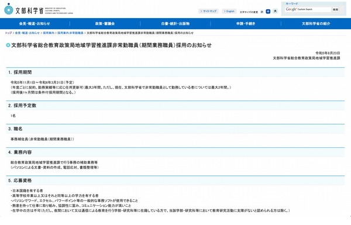
Task: Set text size to large (大)
Action: (x=276, y=11)
